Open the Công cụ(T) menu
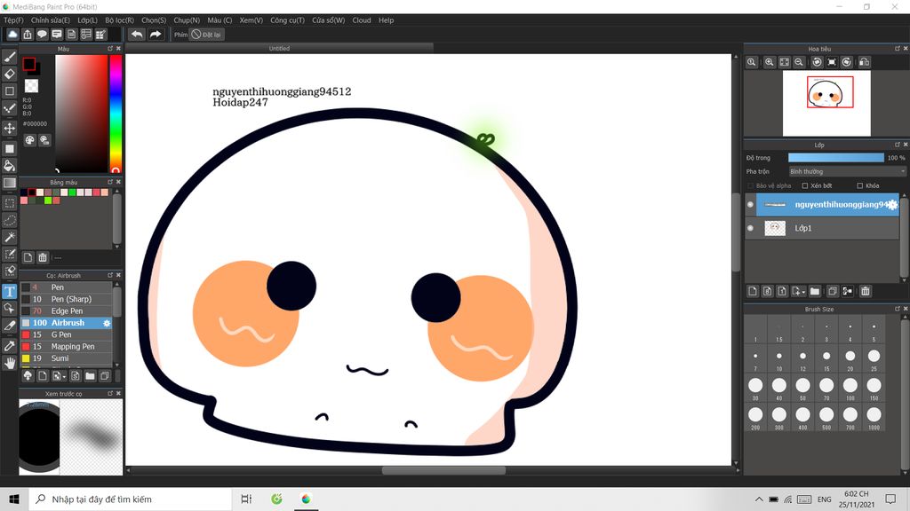The height and width of the screenshot is (511, 910). point(287,20)
